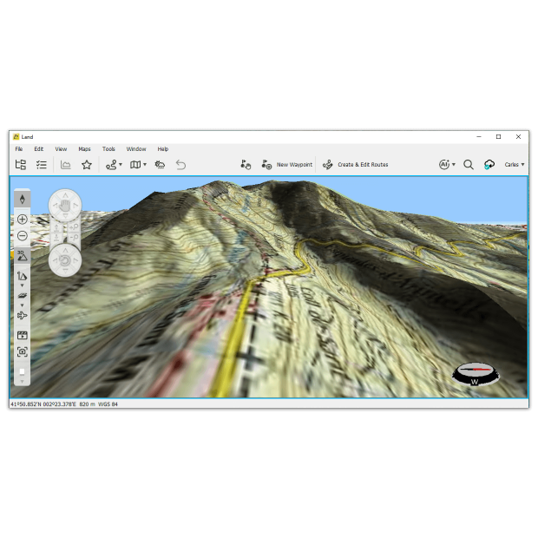The width and height of the screenshot is (538, 538).
Task: Start the airplane flight simulation
Action: pyautogui.click(x=23, y=315)
